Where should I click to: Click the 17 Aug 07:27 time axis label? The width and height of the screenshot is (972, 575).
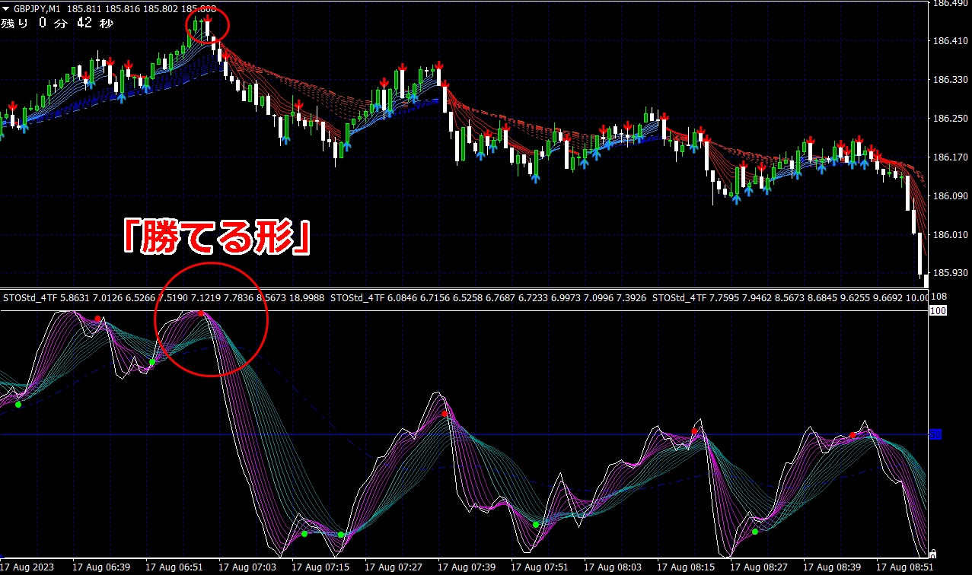tap(394, 567)
